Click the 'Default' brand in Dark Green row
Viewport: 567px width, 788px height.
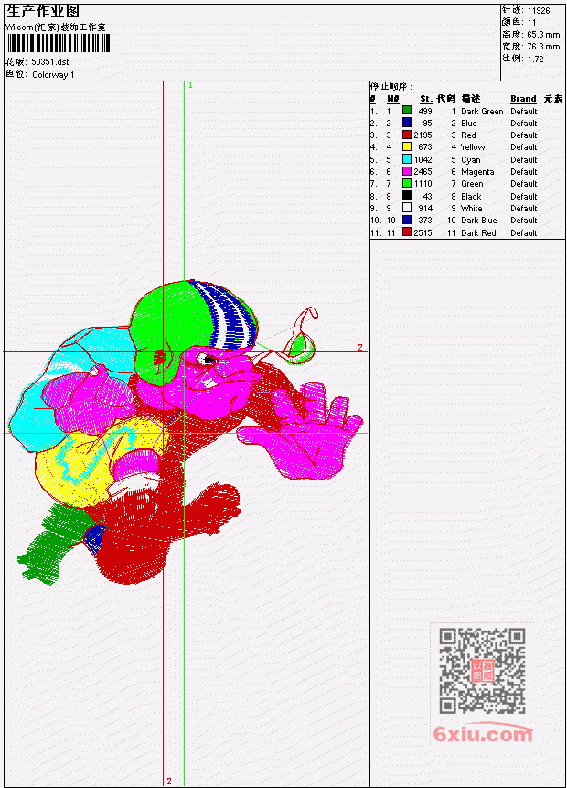click(524, 111)
